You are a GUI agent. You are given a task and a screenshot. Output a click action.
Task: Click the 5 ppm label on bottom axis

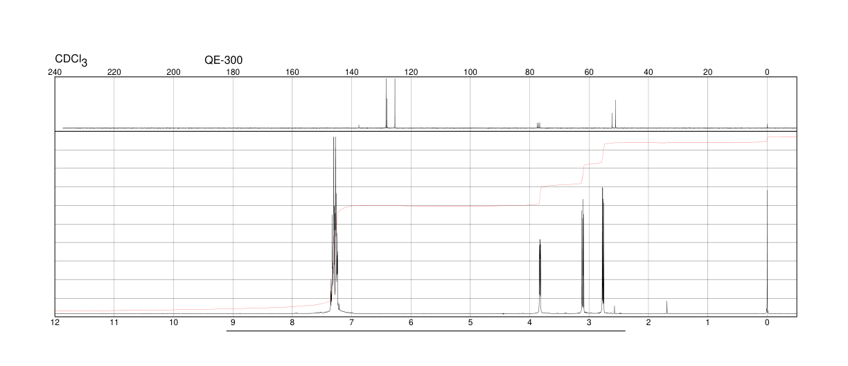point(470,323)
